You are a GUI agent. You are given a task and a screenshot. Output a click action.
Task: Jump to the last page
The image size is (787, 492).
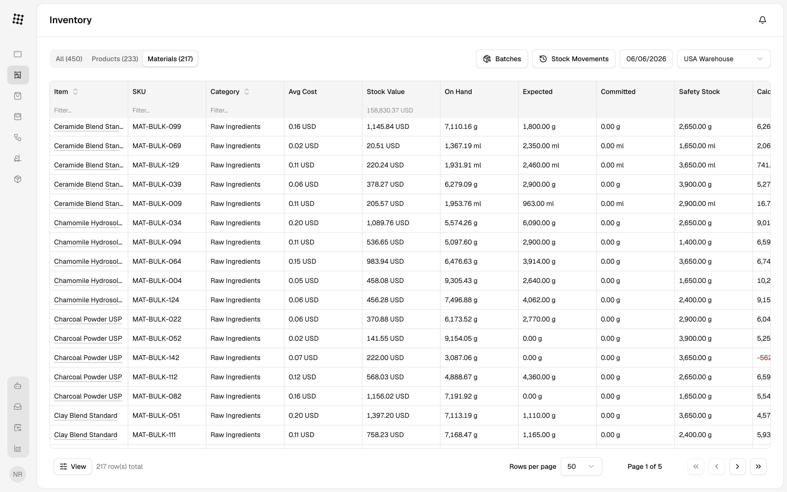click(x=758, y=466)
